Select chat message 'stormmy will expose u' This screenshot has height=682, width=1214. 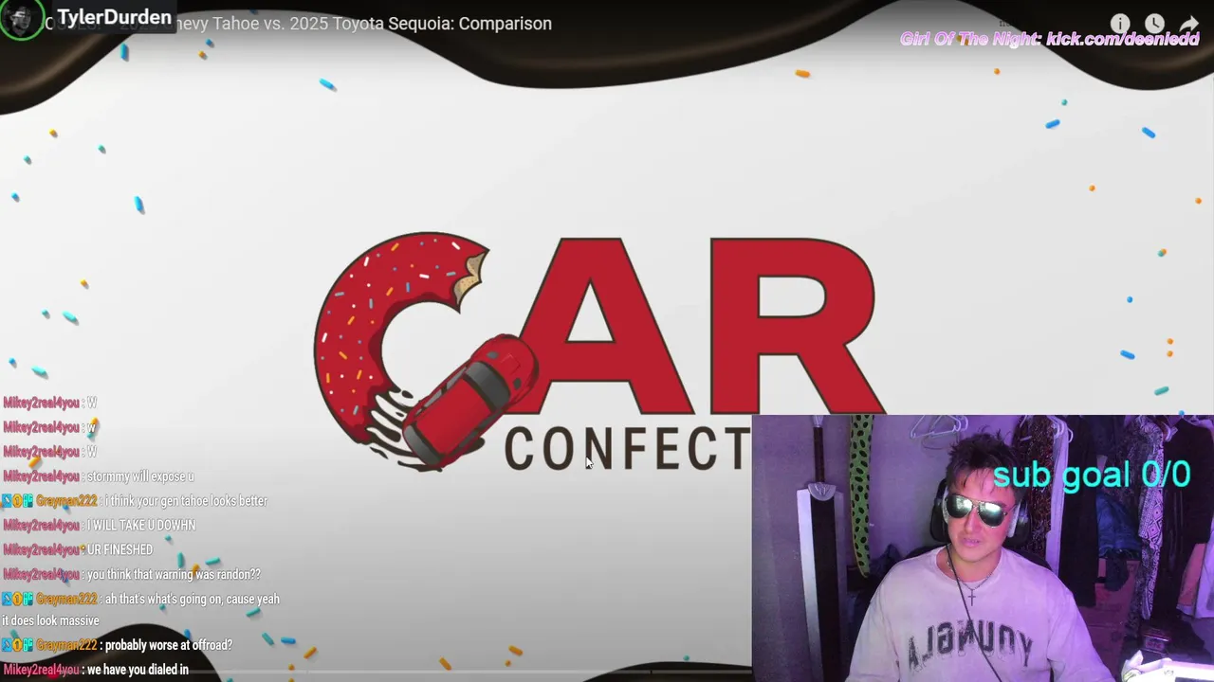[140, 476]
